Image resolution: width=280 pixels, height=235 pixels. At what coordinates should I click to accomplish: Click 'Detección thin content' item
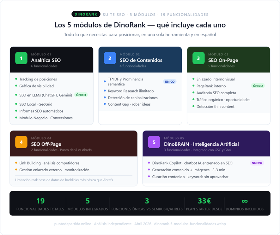215,107
